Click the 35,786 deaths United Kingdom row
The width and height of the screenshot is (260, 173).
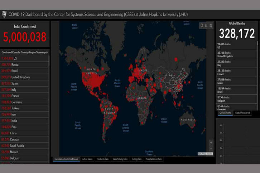[236, 54]
